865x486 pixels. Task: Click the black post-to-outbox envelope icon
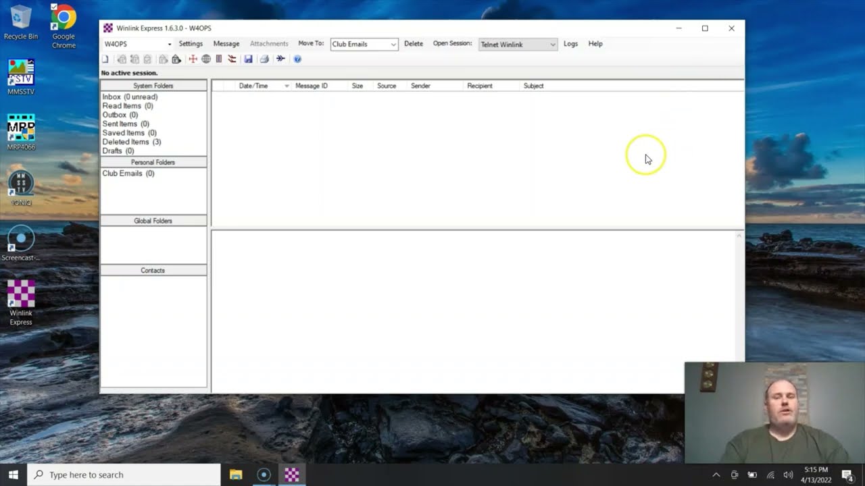pyautogui.click(x=176, y=59)
